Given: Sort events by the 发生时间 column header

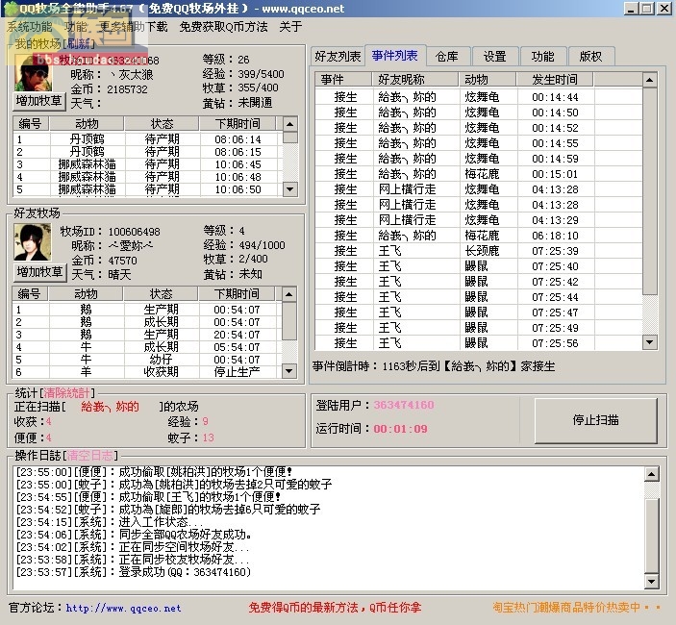Looking at the screenshot, I should [x=555, y=79].
